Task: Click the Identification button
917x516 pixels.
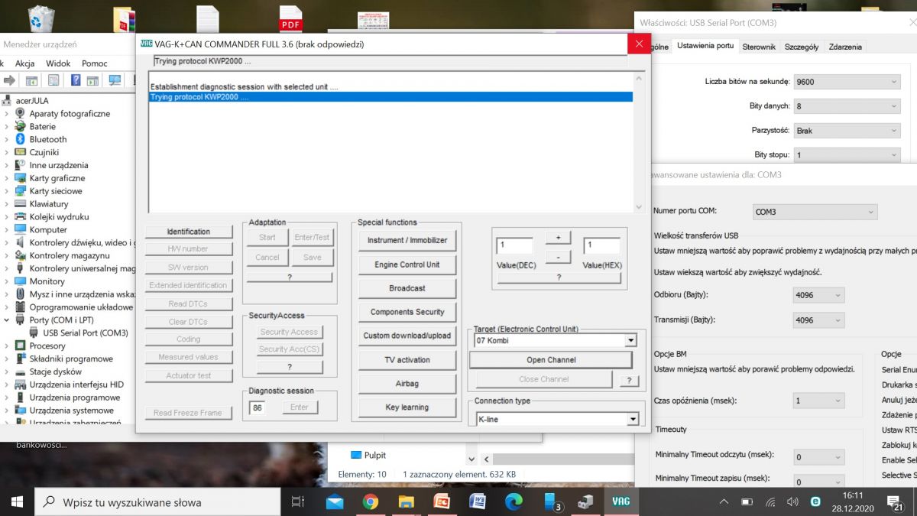Action: coord(189,232)
